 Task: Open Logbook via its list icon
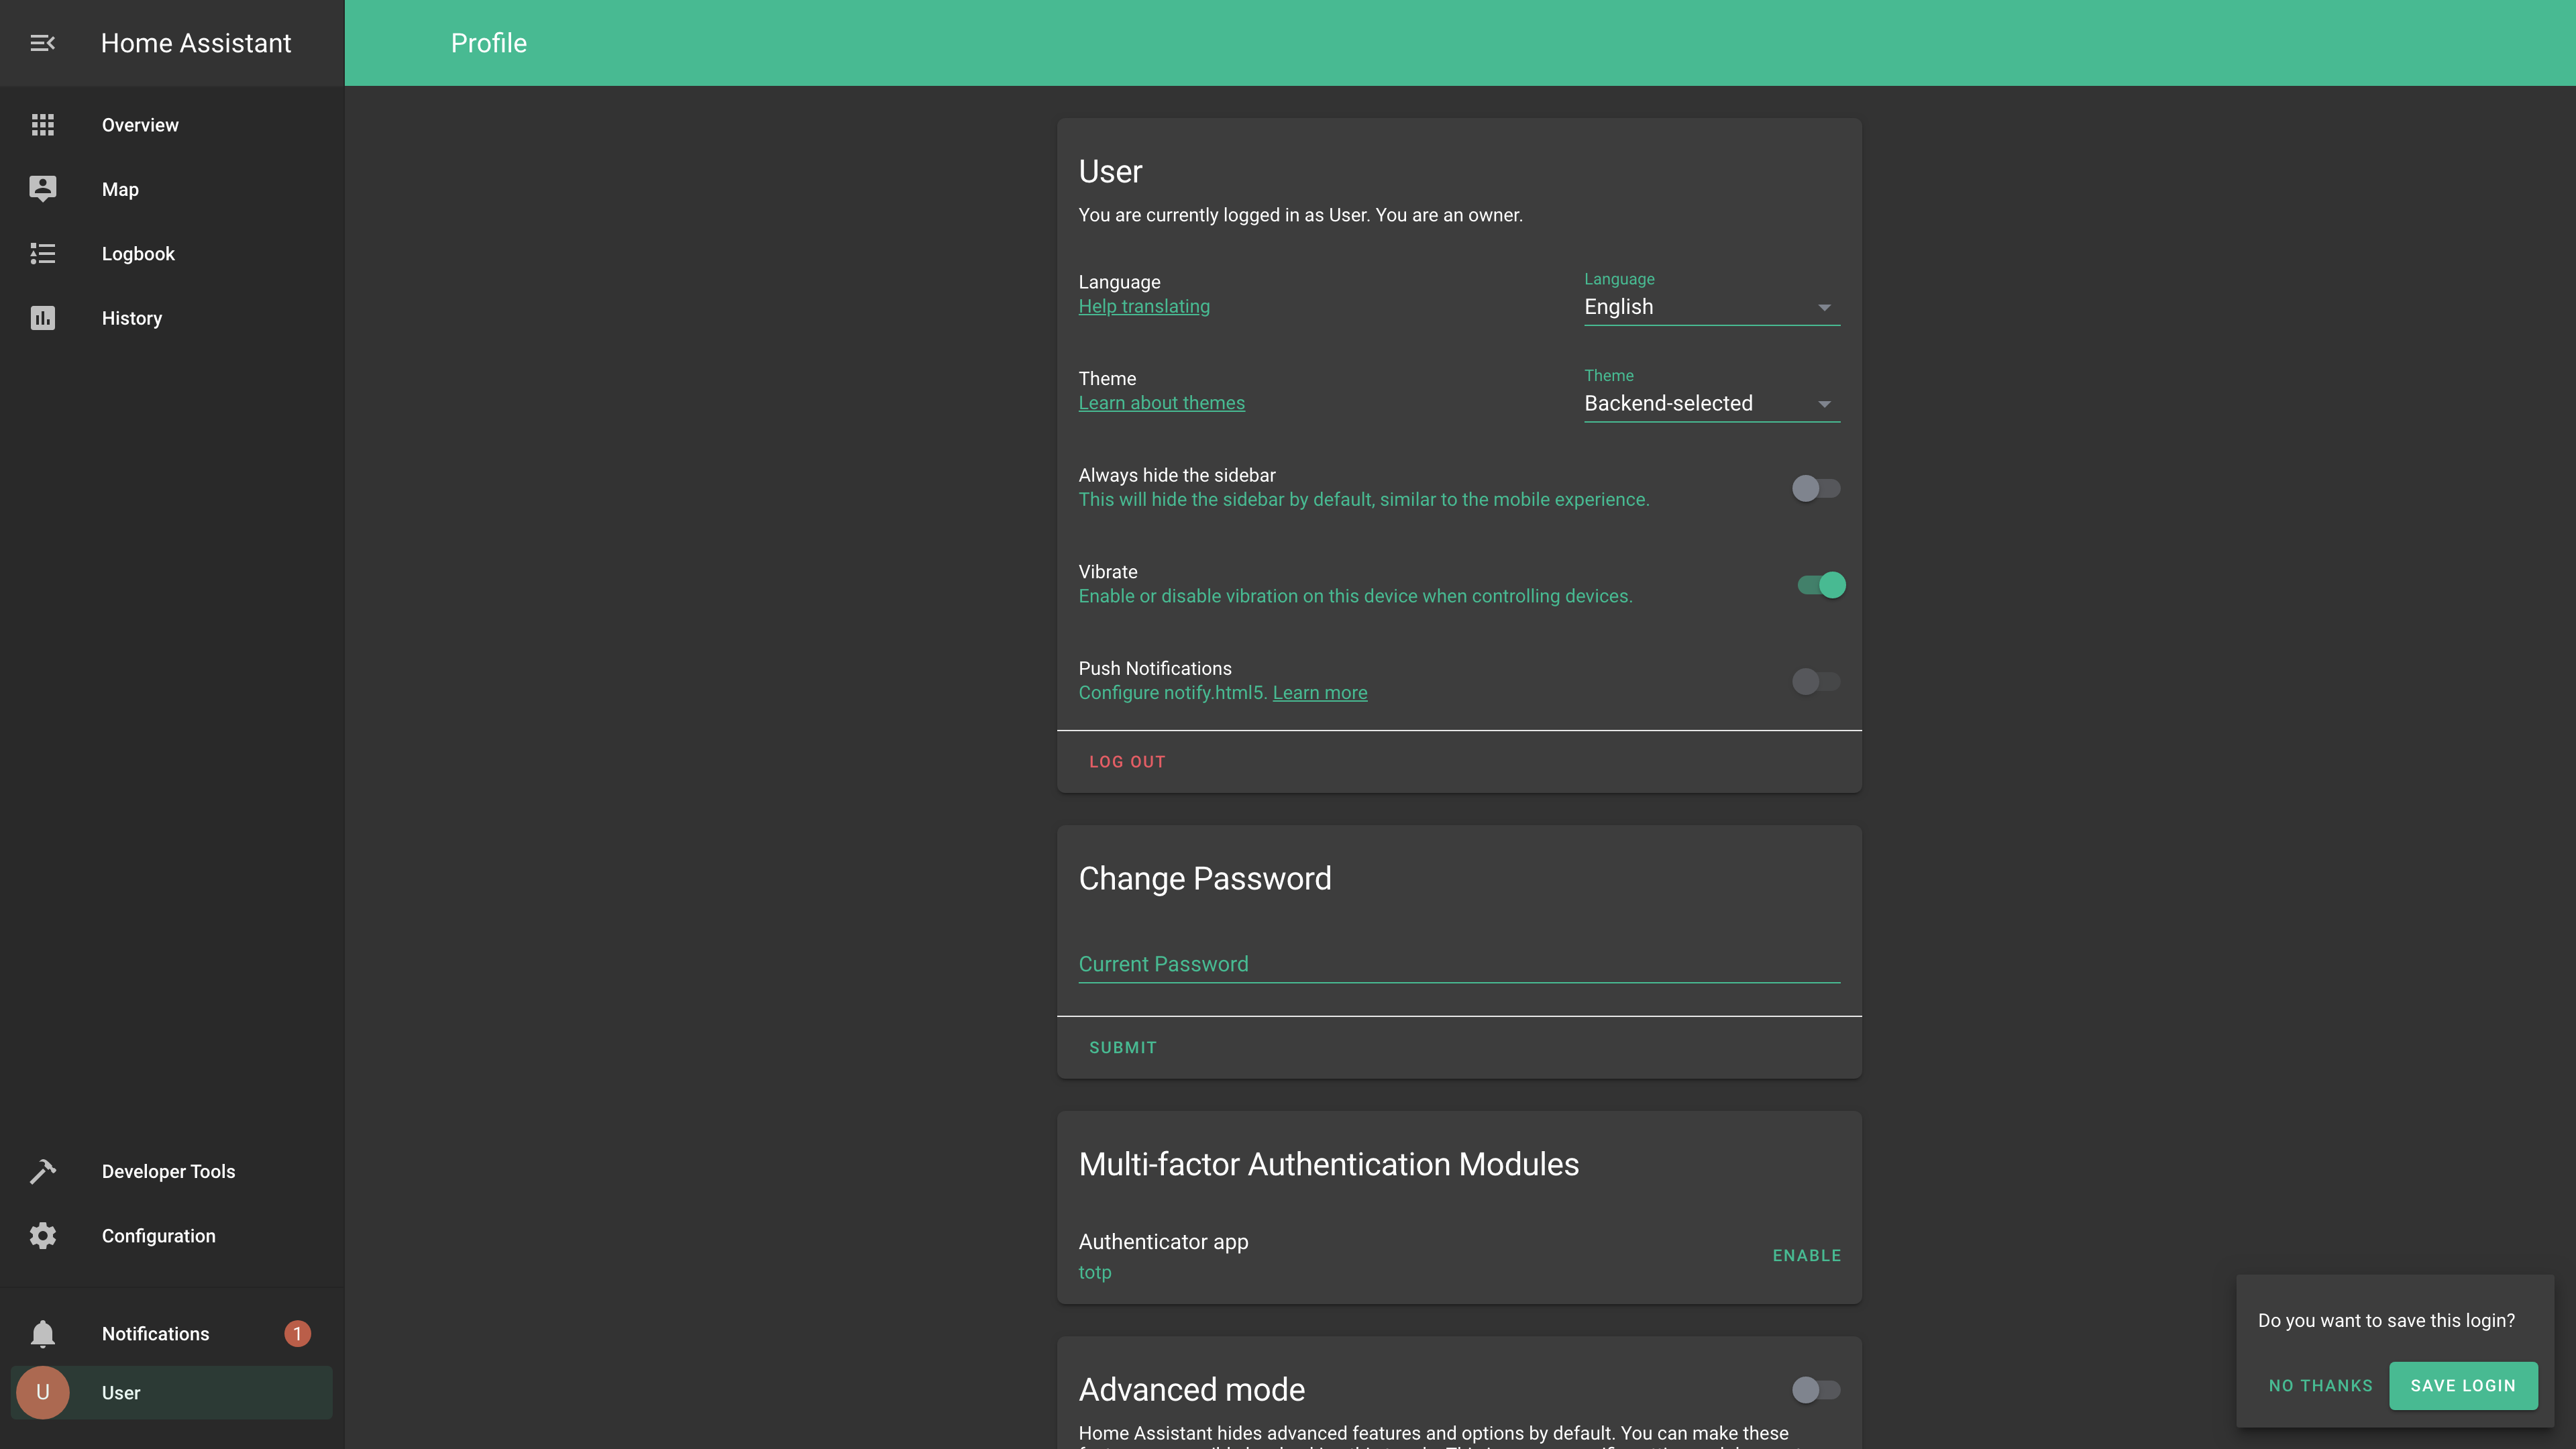(x=42, y=254)
